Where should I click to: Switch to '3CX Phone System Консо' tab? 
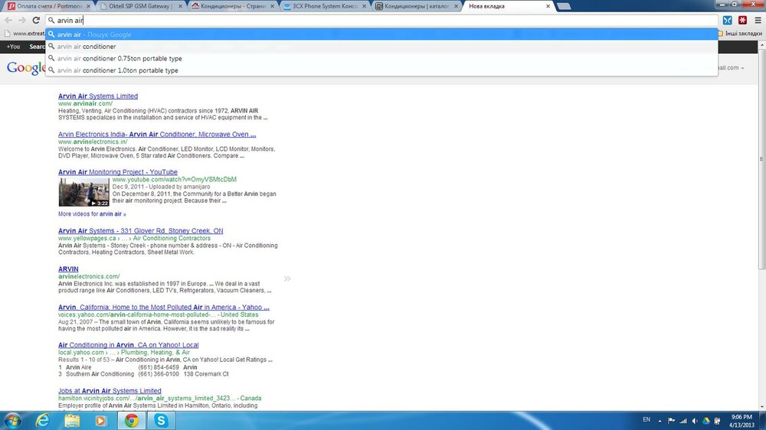point(324,6)
